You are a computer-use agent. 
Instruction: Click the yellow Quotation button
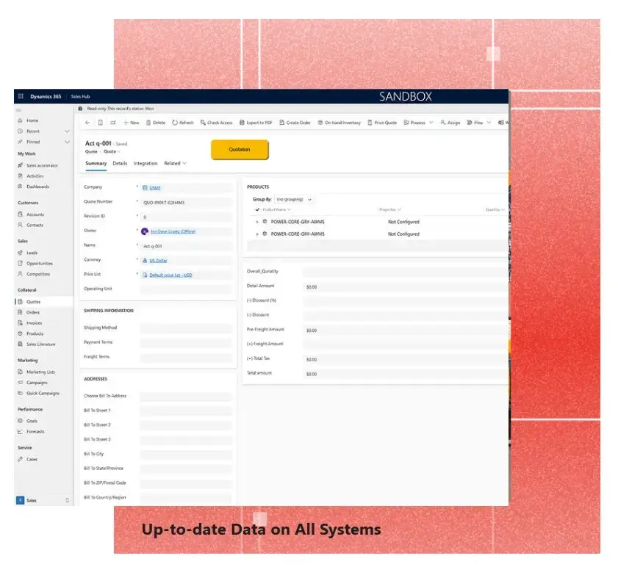click(x=240, y=149)
